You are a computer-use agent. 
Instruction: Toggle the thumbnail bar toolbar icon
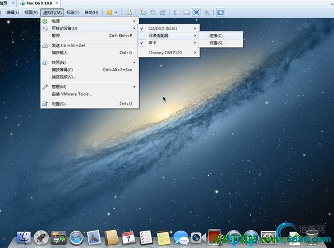click(186, 12)
